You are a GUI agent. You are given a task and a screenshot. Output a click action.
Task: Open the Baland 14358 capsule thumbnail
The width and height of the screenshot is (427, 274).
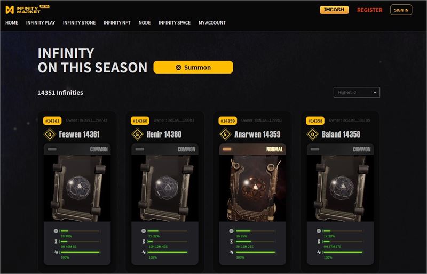click(x=340, y=188)
